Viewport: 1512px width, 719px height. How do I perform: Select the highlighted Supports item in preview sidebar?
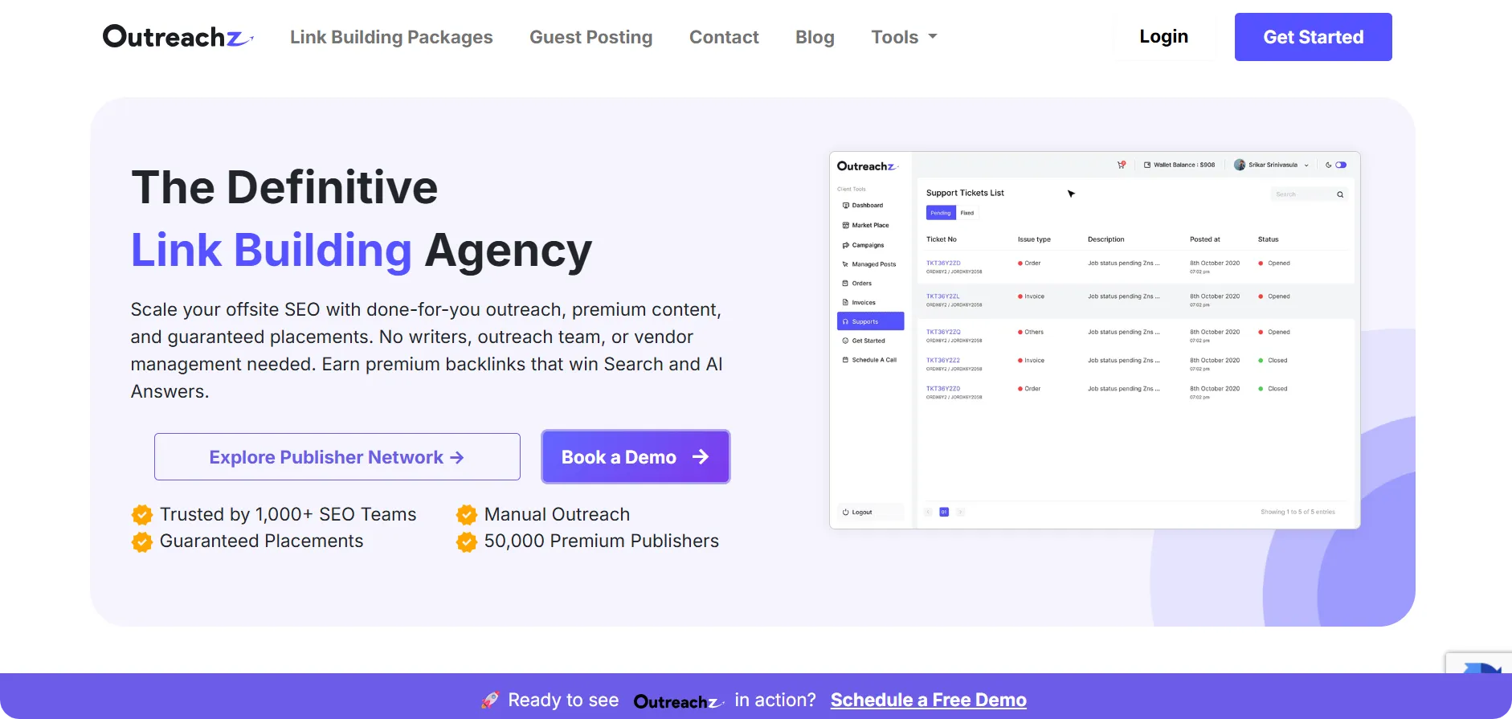point(871,321)
